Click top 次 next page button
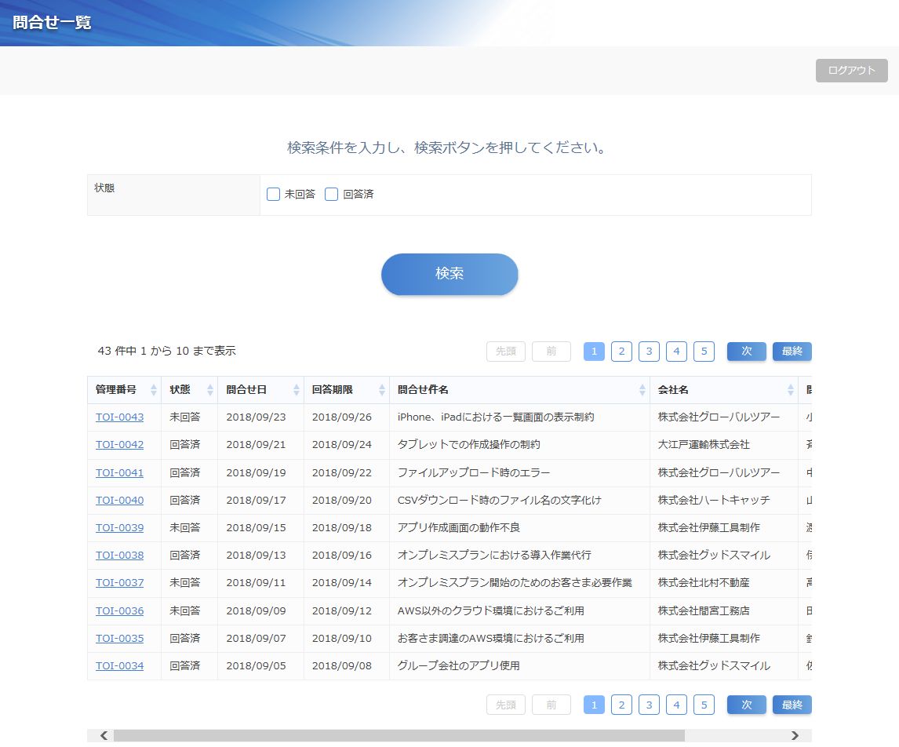The height and width of the screenshot is (747, 899). point(746,352)
